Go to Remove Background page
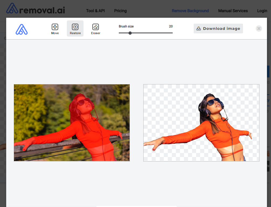Image resolution: width=271 pixels, height=207 pixels. 190,11
